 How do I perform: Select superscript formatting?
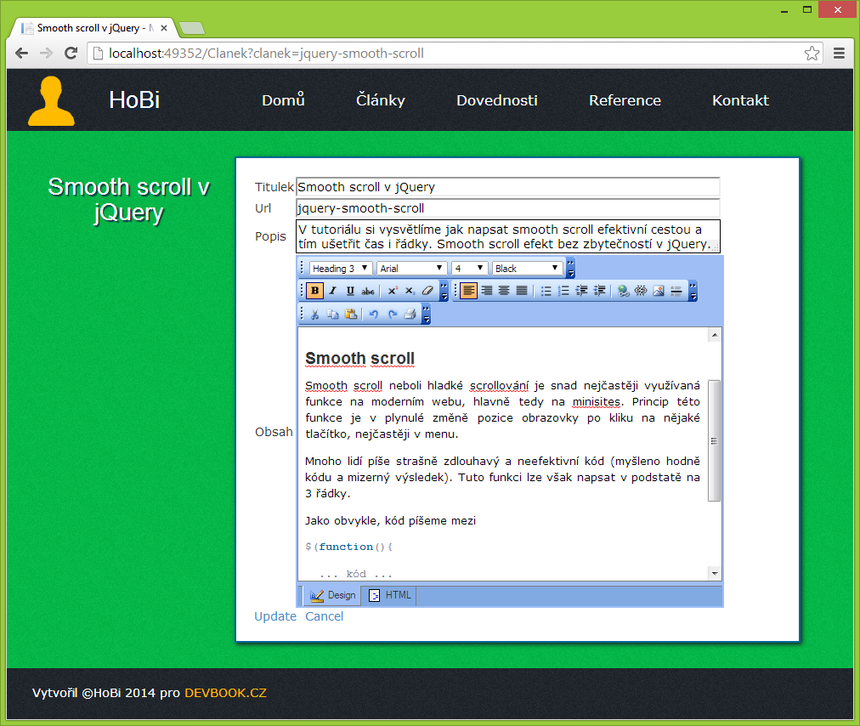pos(391,290)
